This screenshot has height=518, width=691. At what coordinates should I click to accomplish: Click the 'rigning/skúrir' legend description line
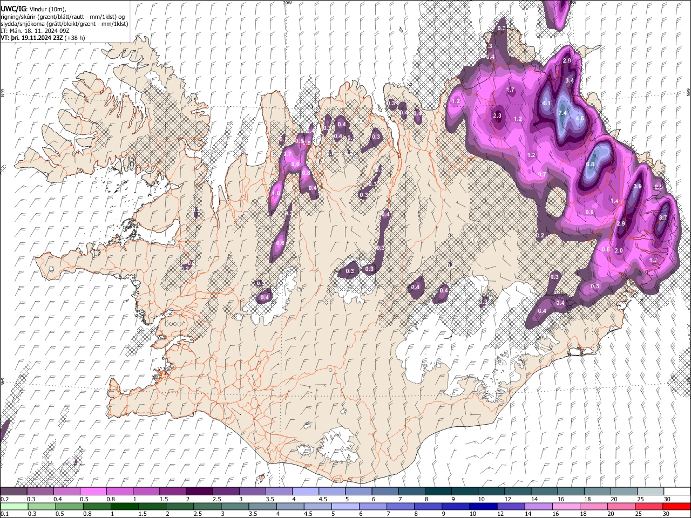63,17
